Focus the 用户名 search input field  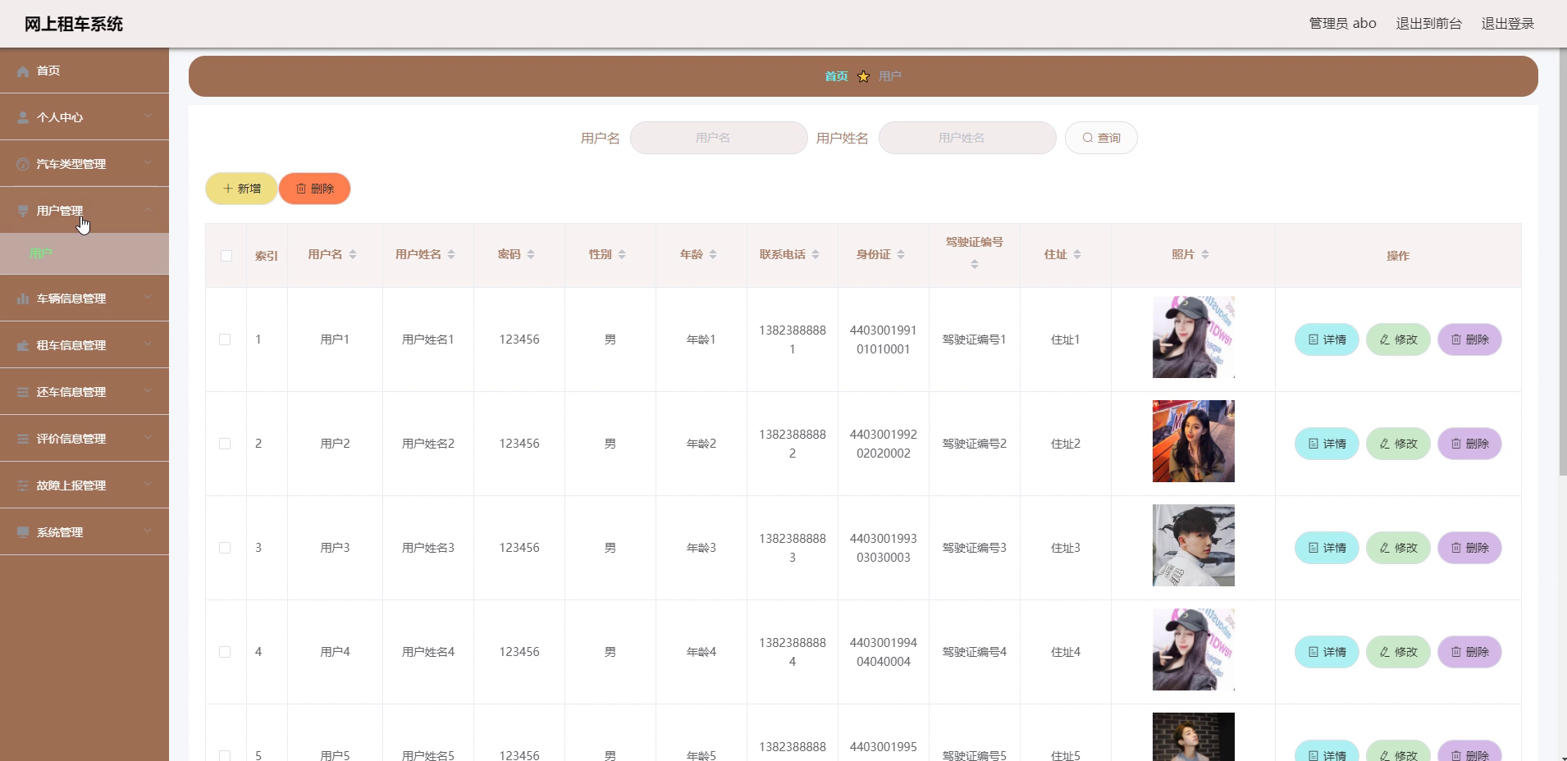tap(719, 138)
